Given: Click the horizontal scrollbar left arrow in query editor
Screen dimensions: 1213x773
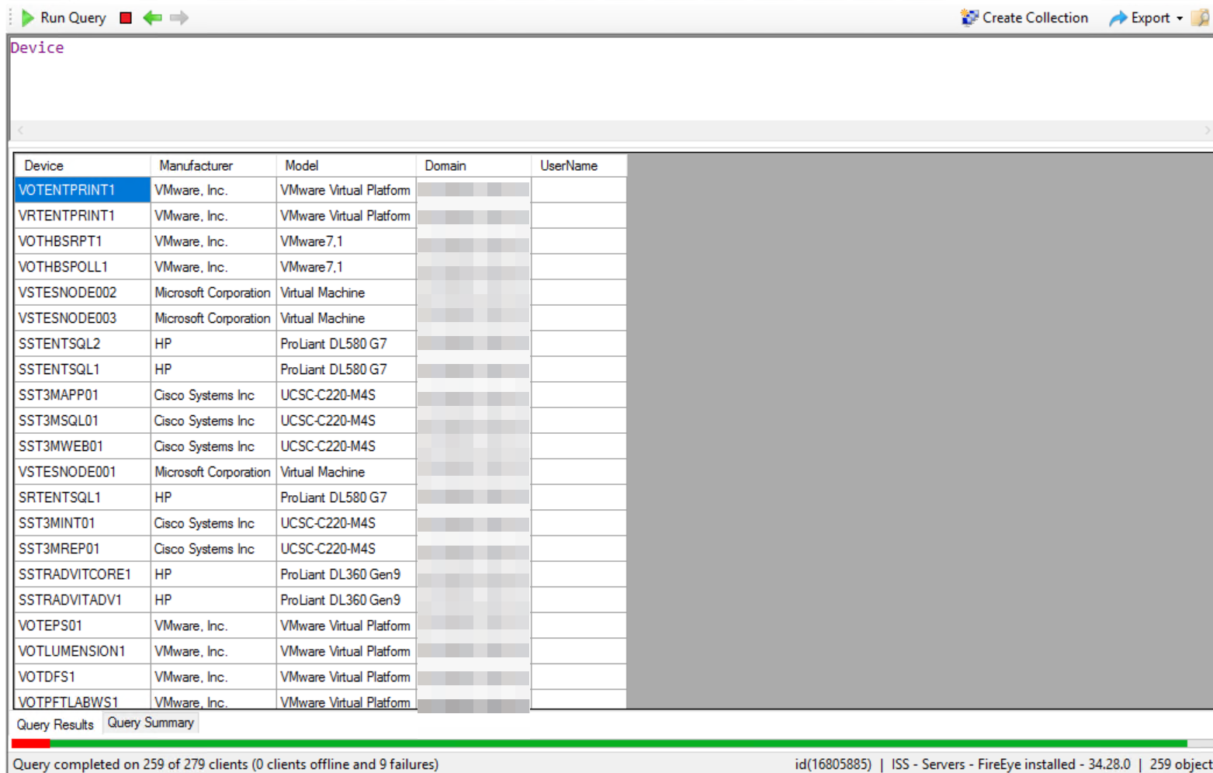Looking at the screenshot, I should (x=20, y=130).
